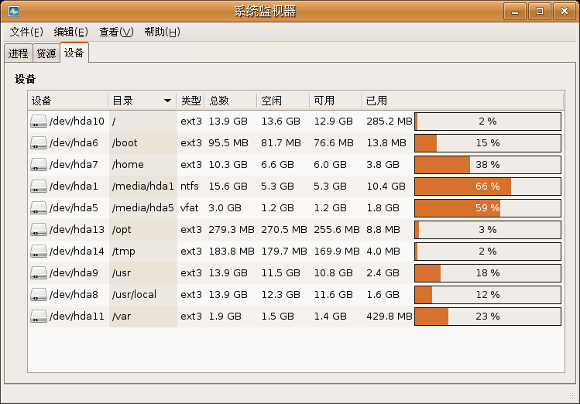580x404 pixels.
Task: Select the /media/hda1 directory cell
Action: (142, 187)
